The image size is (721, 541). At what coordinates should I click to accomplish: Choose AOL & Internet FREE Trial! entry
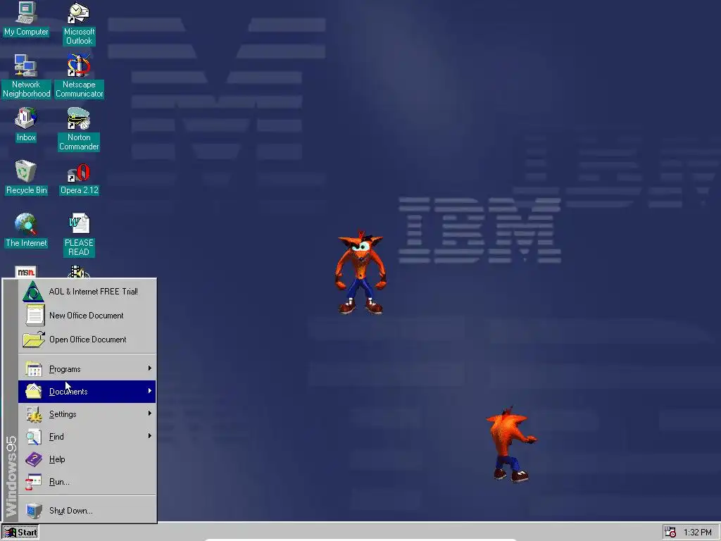pos(87,292)
